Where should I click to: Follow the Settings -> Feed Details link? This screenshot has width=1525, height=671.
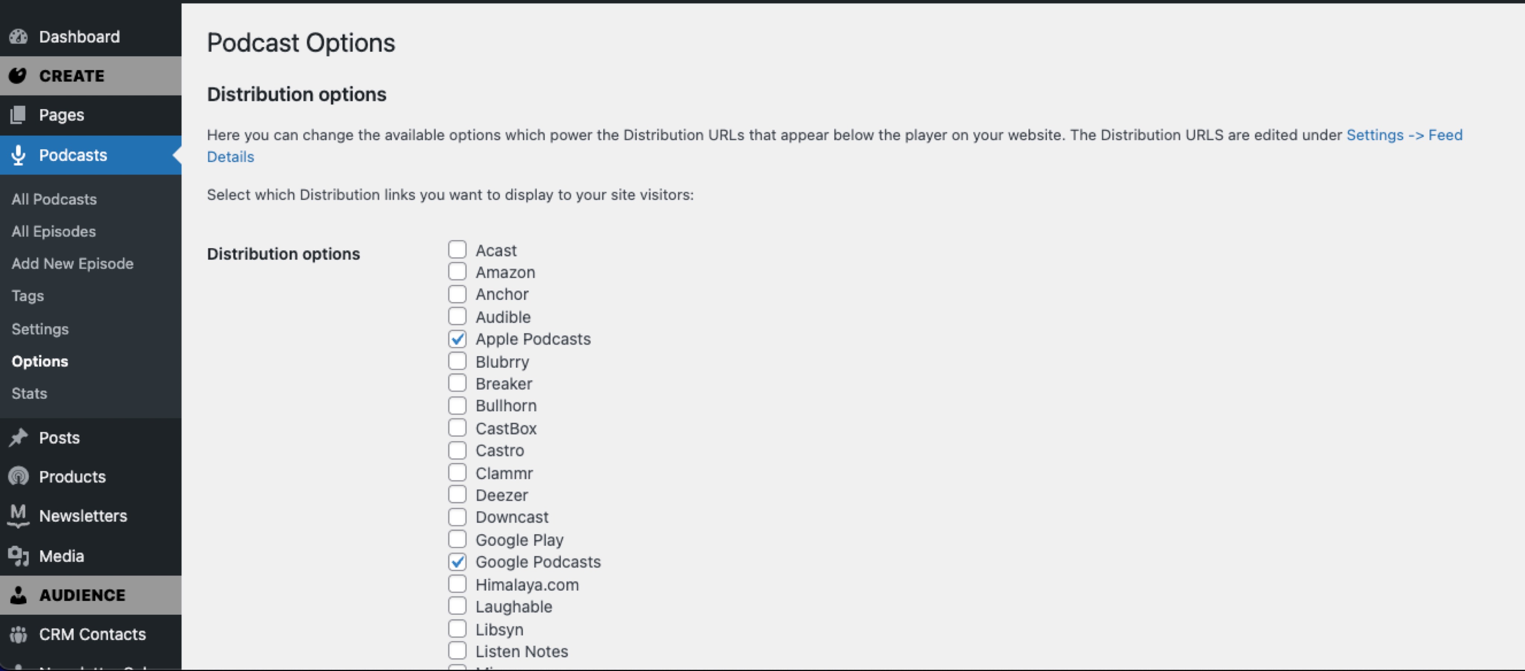pos(1404,136)
